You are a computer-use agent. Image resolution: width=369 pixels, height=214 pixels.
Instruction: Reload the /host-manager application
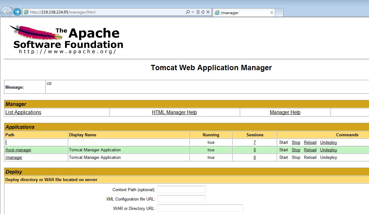click(x=310, y=150)
